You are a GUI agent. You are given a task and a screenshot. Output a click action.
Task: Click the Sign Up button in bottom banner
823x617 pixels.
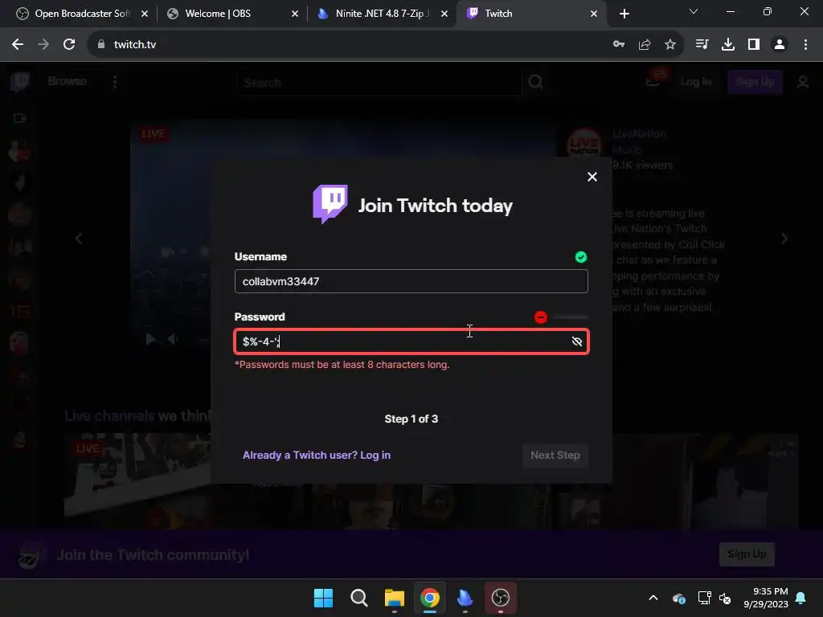click(x=747, y=554)
